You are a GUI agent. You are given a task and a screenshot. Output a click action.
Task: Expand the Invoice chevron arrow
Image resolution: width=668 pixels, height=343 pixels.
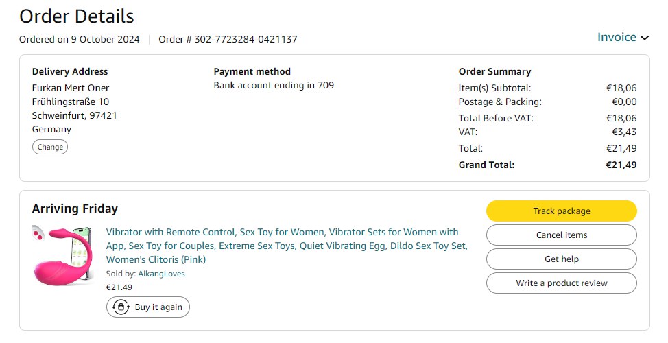coord(644,38)
